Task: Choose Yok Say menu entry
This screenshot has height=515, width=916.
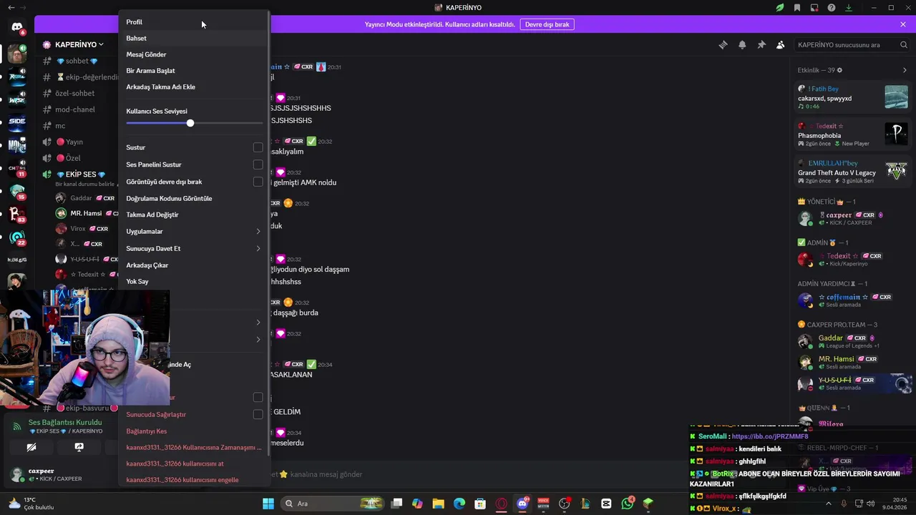Action: tap(193, 282)
